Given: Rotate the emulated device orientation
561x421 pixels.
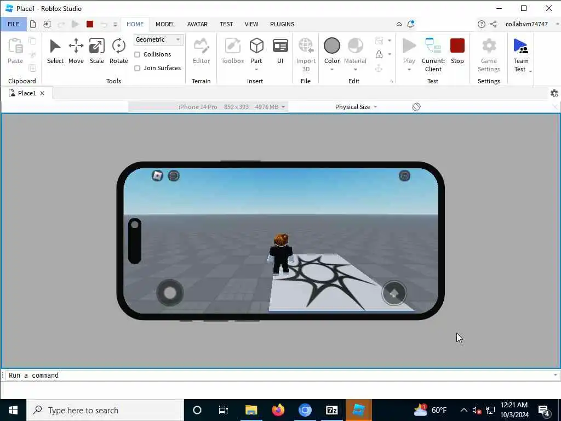Looking at the screenshot, I should point(416,107).
